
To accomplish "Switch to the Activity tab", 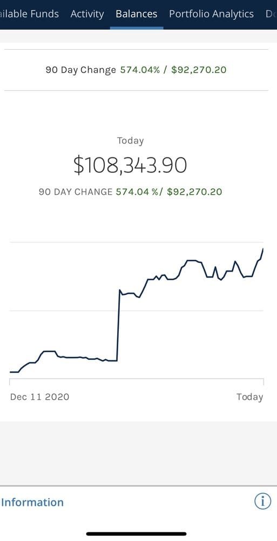I will pos(87,14).
